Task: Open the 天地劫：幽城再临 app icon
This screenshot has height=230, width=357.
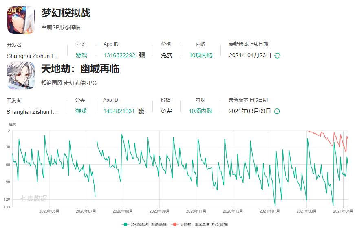Action: [x=21, y=76]
